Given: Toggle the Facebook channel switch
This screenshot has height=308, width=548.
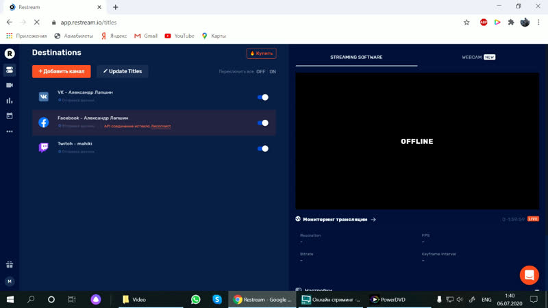Looking at the screenshot, I should [x=263, y=123].
